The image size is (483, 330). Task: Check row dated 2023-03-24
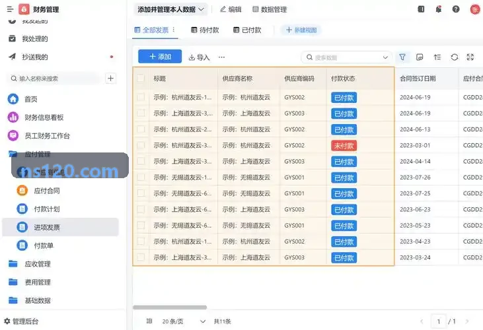pyautogui.click(x=141, y=257)
